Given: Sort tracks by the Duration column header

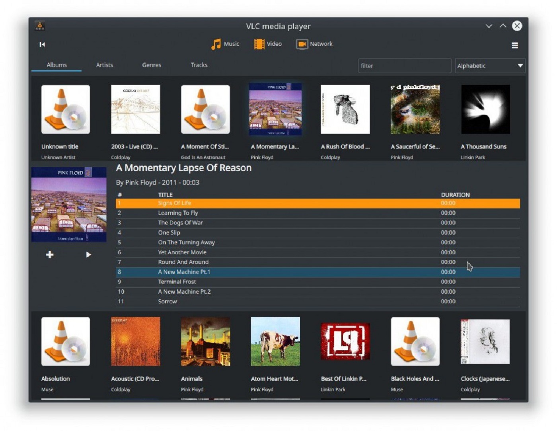Looking at the screenshot, I should pyautogui.click(x=455, y=195).
